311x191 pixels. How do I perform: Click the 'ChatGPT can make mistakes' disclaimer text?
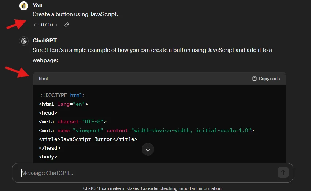153,188
